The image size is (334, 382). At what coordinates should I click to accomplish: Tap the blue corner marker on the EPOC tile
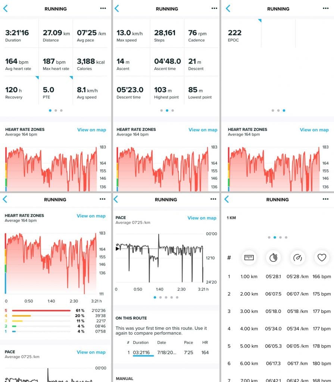coord(260,21)
